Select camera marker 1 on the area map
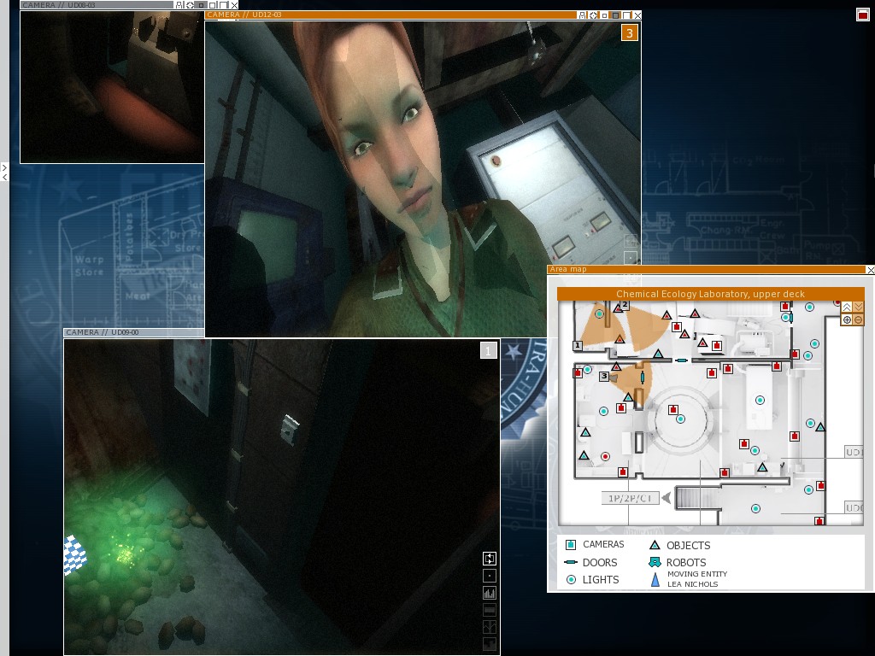 (578, 346)
